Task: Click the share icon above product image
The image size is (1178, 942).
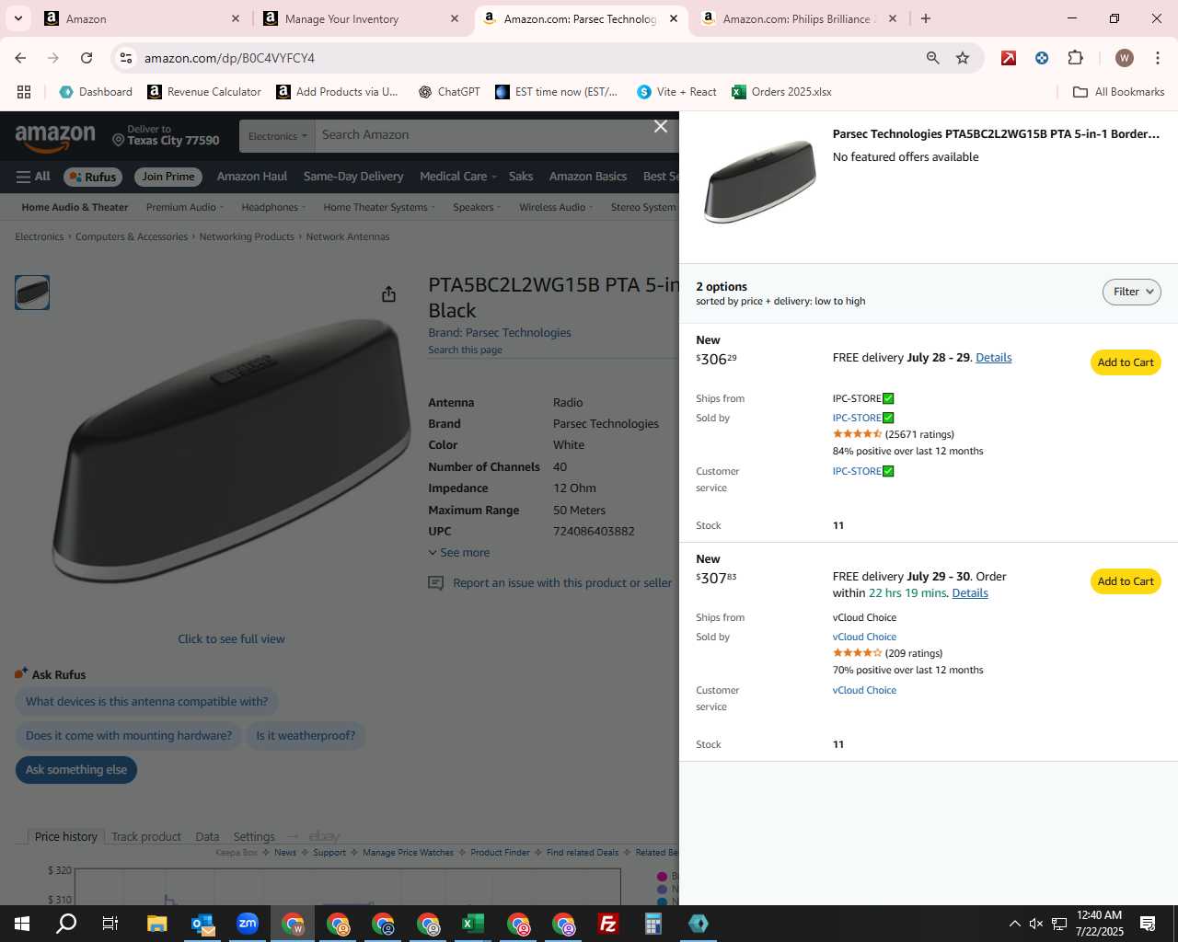Action: [x=388, y=293]
